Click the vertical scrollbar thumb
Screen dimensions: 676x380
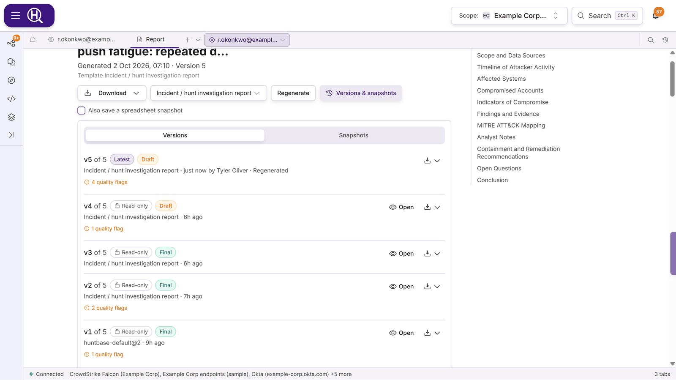[672, 79]
